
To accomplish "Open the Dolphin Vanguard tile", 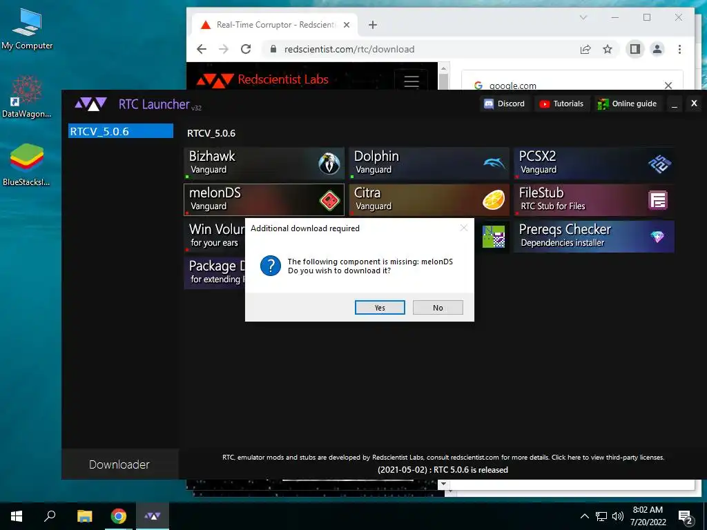I will coord(429,163).
